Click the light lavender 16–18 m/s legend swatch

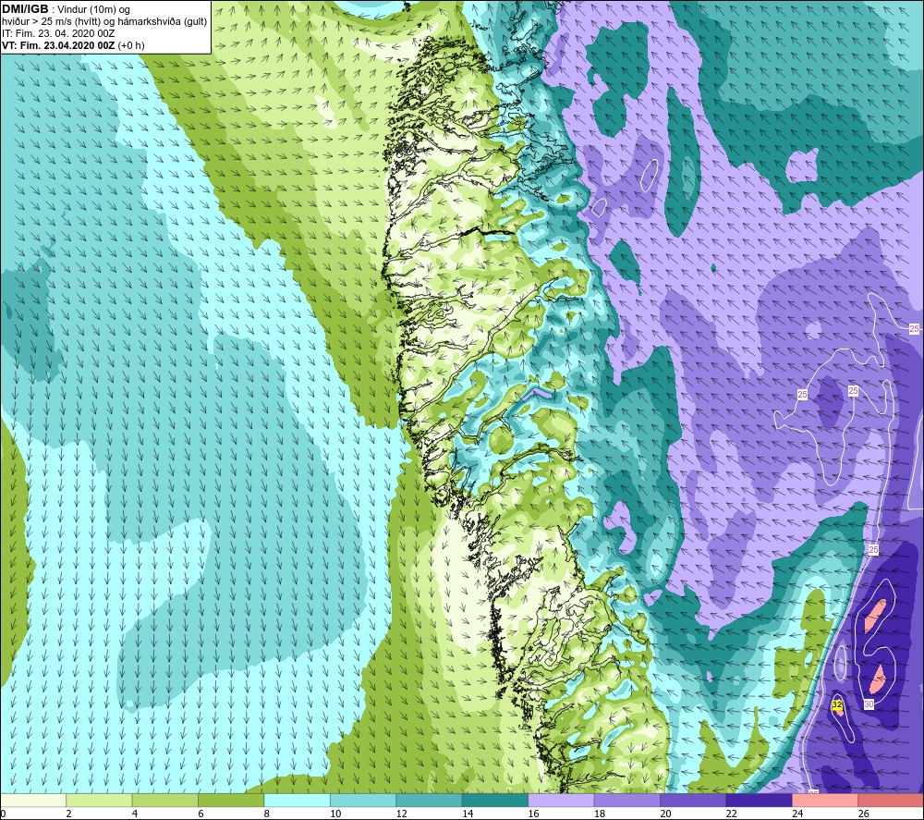(x=561, y=800)
